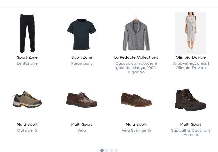Screen dimensions: 218x152
Task: Switch to second carousel page dot
Action: [107, 150]
